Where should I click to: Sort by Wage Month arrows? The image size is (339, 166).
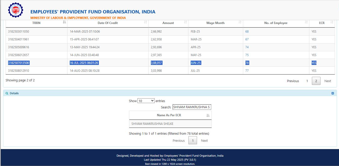click(240, 22)
